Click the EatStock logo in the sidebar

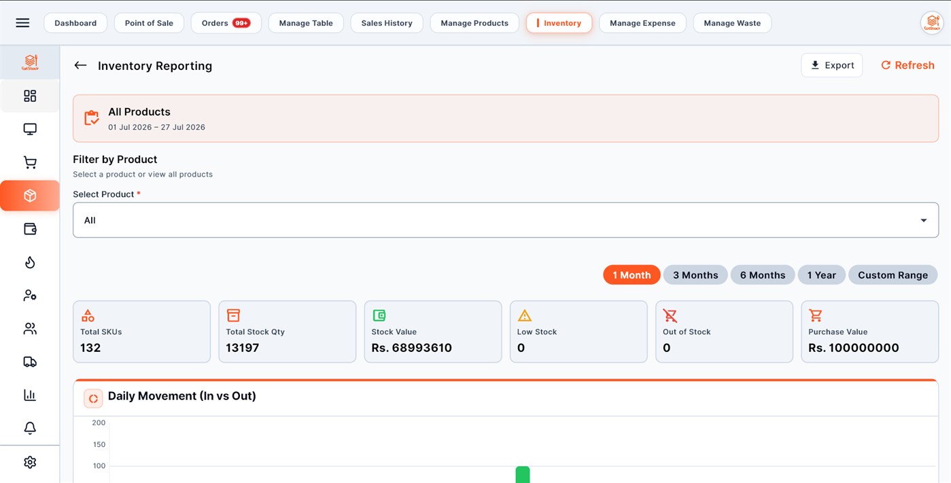pos(30,62)
